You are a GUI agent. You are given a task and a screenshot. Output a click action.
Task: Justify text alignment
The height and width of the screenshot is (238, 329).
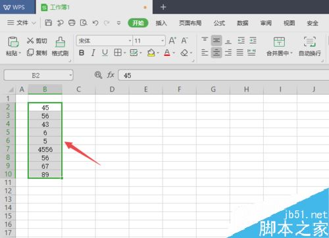240,53
